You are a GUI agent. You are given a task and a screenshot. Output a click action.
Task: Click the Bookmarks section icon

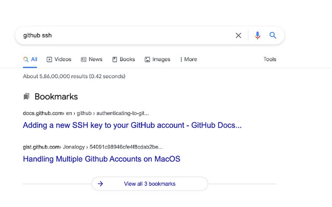[x=26, y=96]
